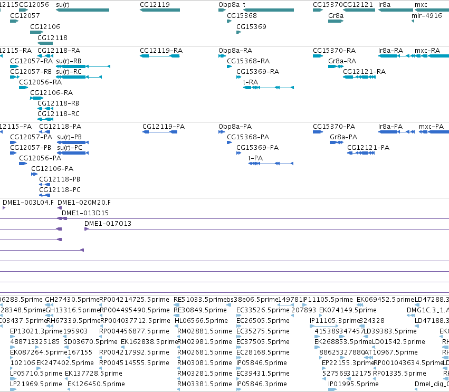Select the Obp8a-RA transcript label
The image size is (449, 392).
pos(235,51)
